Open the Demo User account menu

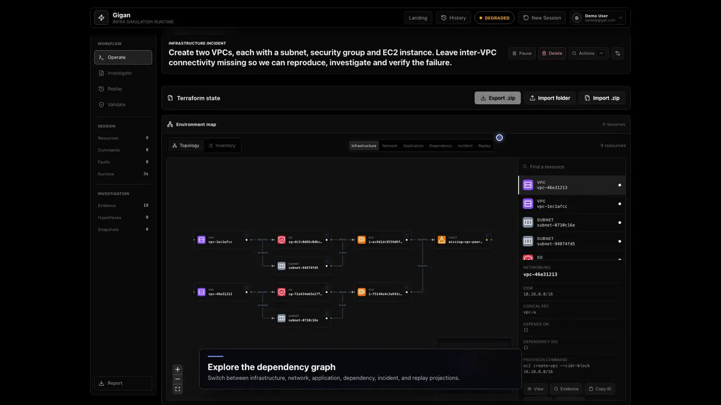597,17
